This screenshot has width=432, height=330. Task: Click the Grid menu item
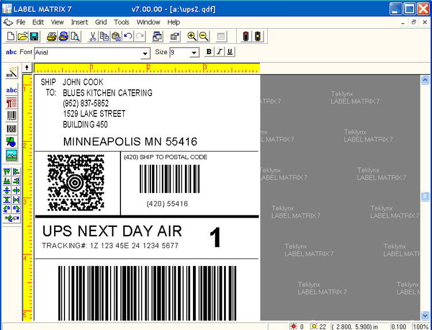[x=101, y=22]
